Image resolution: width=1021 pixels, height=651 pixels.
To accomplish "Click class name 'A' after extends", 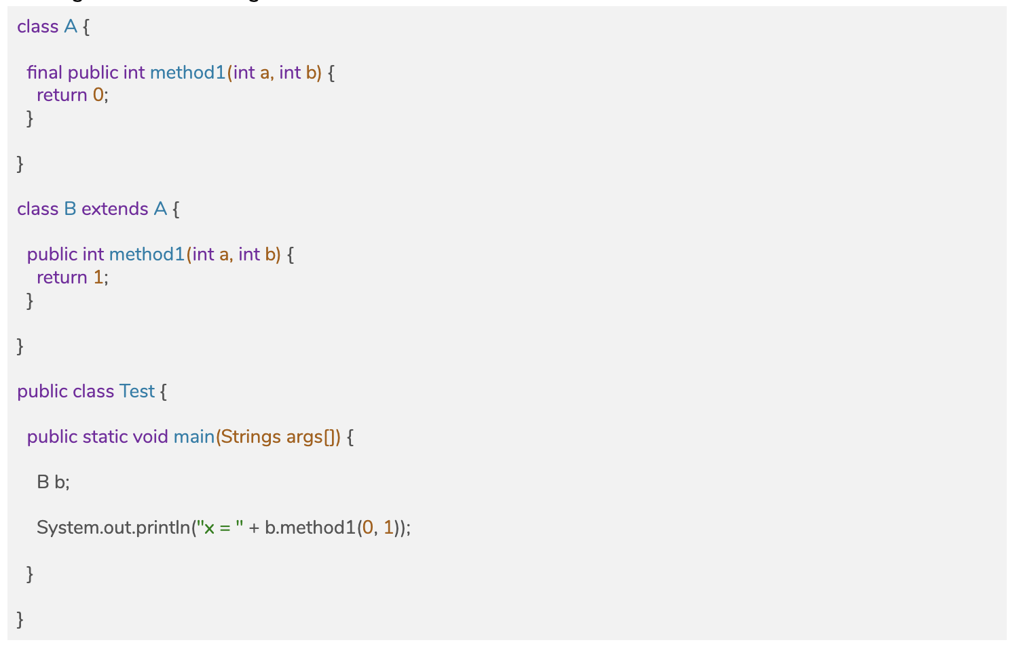I will (x=160, y=209).
